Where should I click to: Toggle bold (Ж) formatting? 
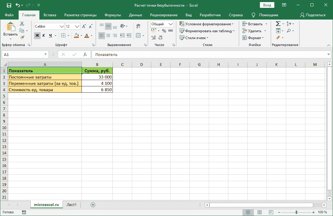click(37, 35)
